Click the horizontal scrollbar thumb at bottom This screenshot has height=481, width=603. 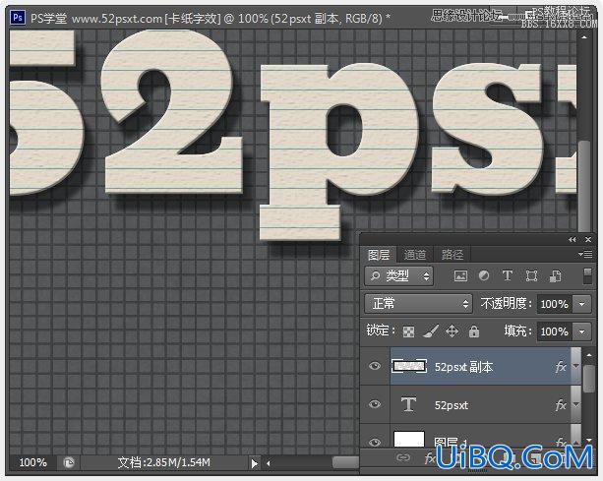pyautogui.click(x=345, y=462)
